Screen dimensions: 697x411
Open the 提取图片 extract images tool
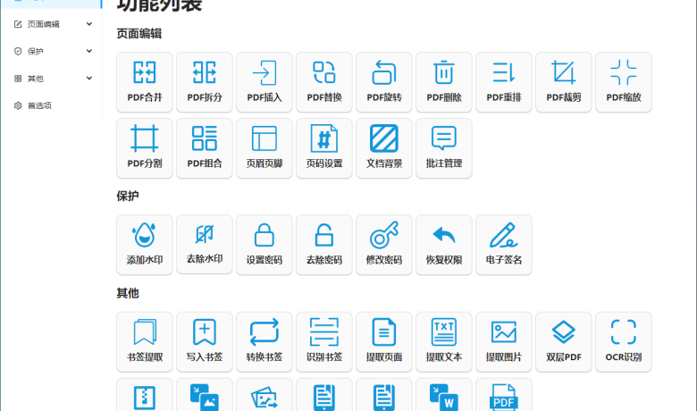[x=504, y=341]
